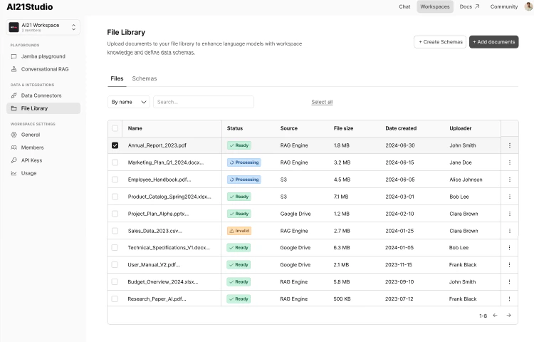This screenshot has width=534, height=342.
Task: Open row menu for Product_Catalog_Spring2024.xlsx
Action: (x=510, y=197)
